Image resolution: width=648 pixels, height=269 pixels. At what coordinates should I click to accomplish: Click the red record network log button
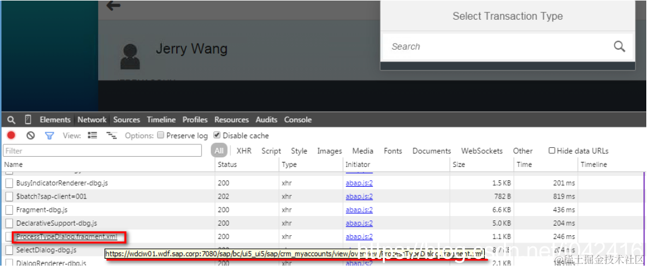pos(11,135)
